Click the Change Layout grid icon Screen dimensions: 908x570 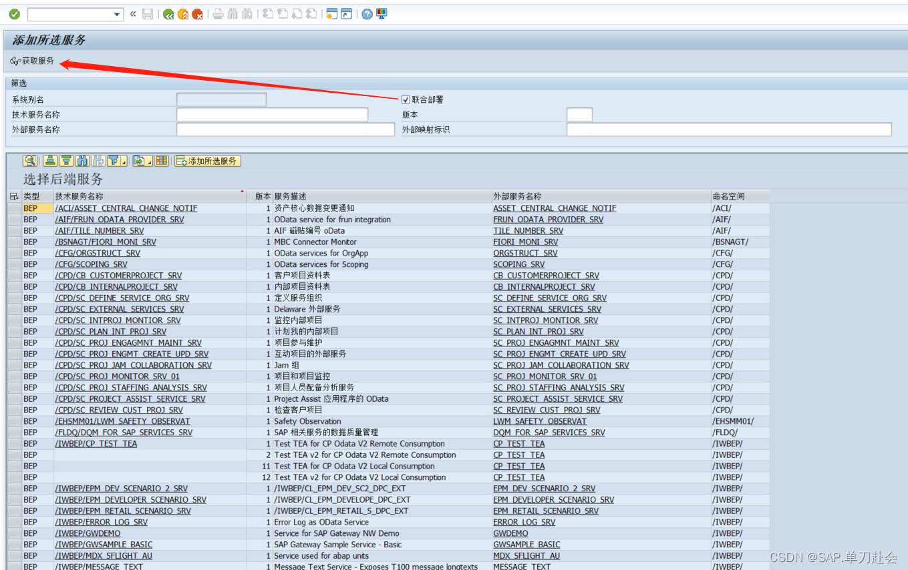point(162,161)
